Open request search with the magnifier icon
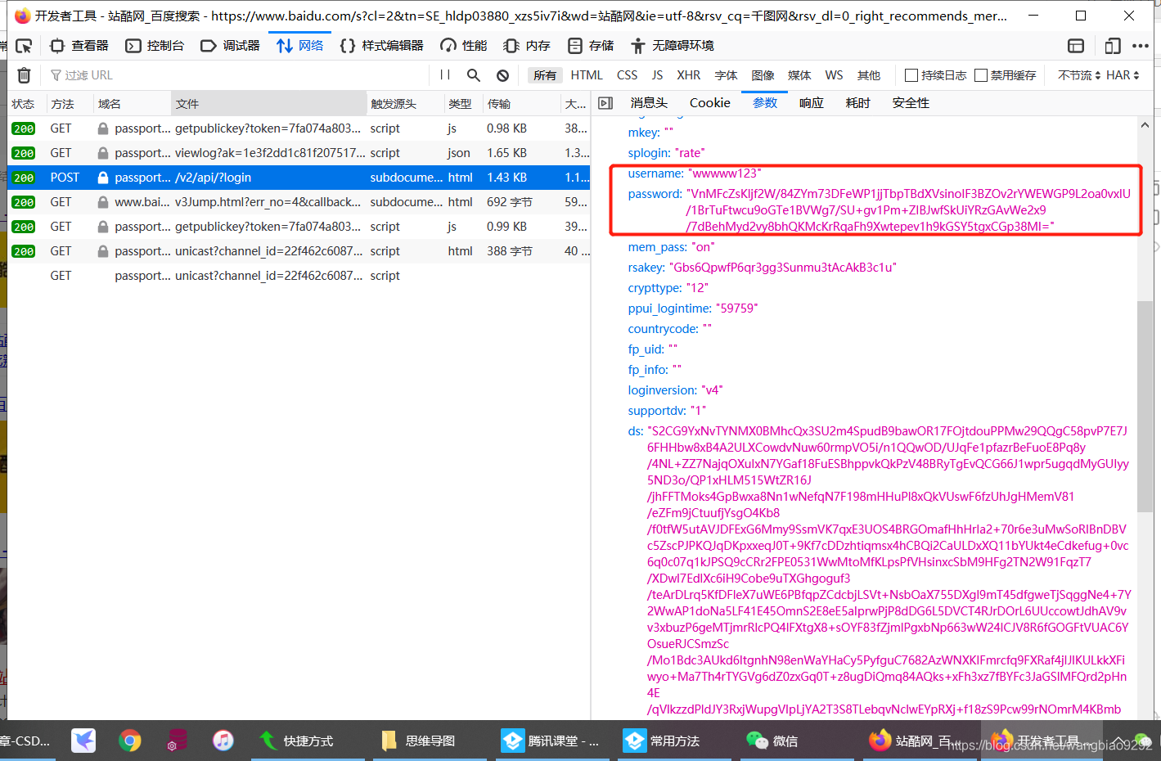This screenshot has width=1161, height=761. pyautogui.click(x=473, y=75)
